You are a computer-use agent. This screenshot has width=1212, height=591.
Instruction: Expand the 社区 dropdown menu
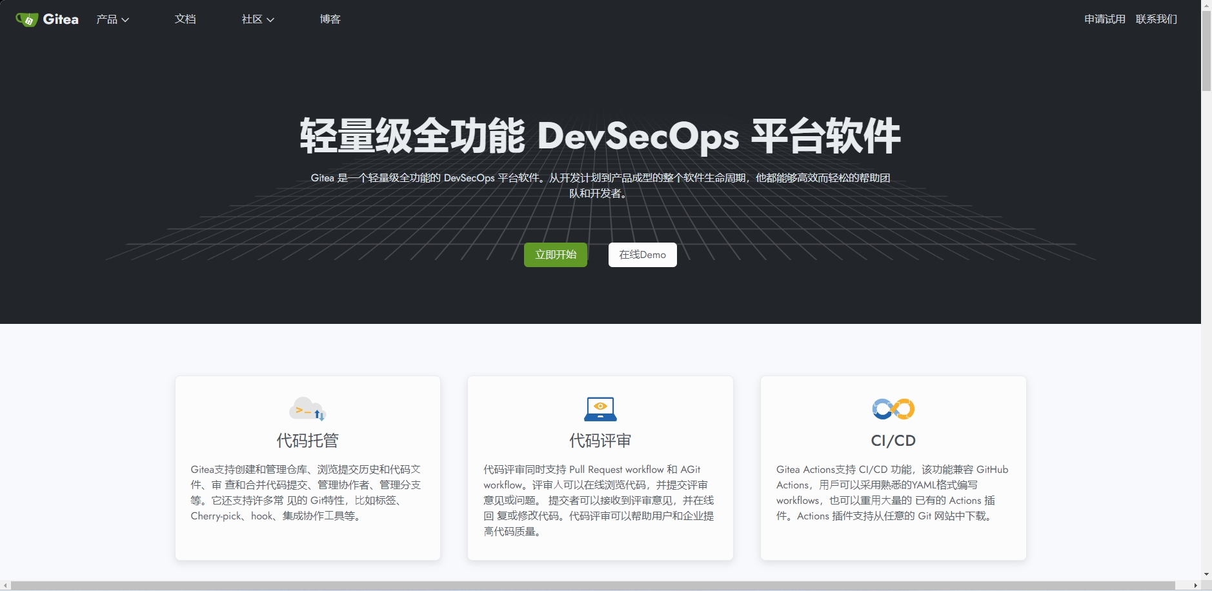click(x=258, y=19)
